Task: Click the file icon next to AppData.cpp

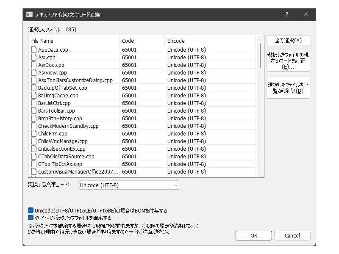Action: [x=34, y=50]
